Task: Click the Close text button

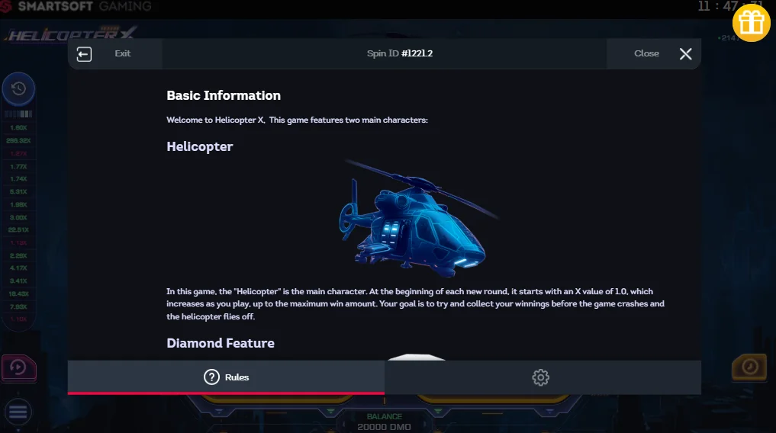Action: pos(646,53)
